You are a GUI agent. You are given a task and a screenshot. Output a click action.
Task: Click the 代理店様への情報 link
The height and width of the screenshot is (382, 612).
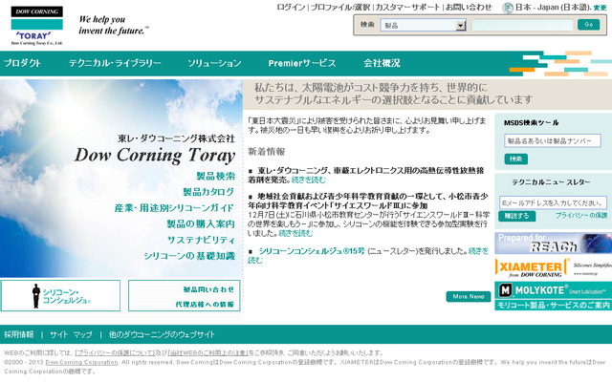205,305
